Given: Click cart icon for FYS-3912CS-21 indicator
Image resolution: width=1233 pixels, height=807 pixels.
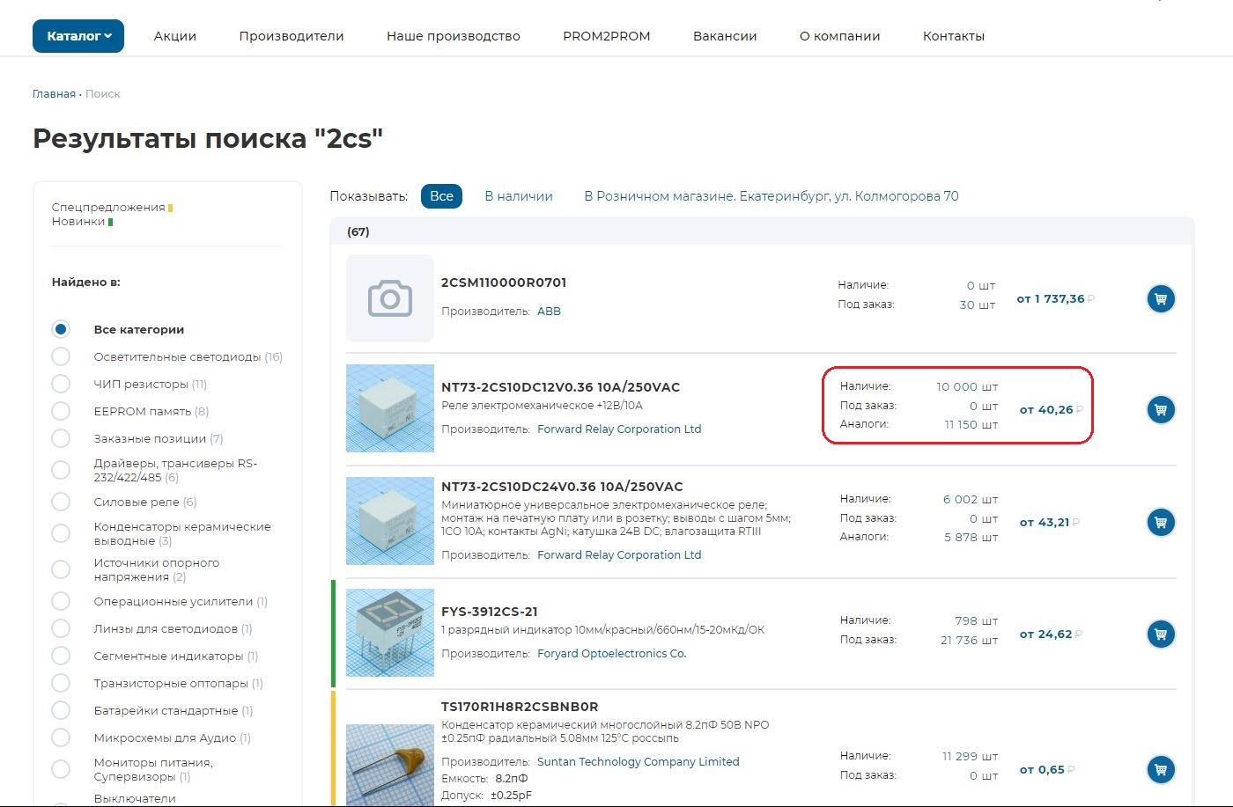Looking at the screenshot, I should coord(1161,635).
